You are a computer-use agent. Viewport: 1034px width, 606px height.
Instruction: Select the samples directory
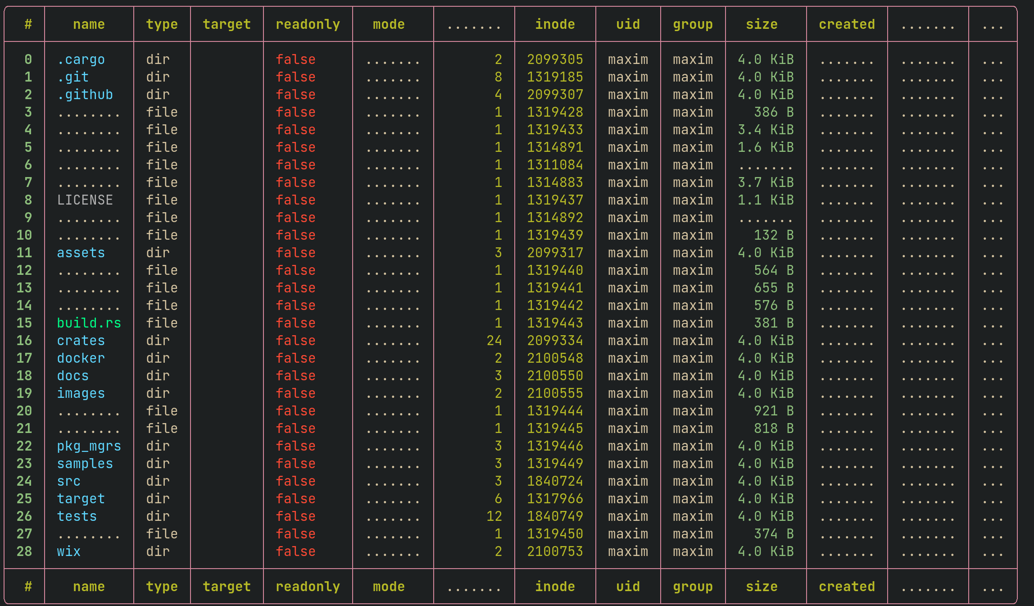85,463
